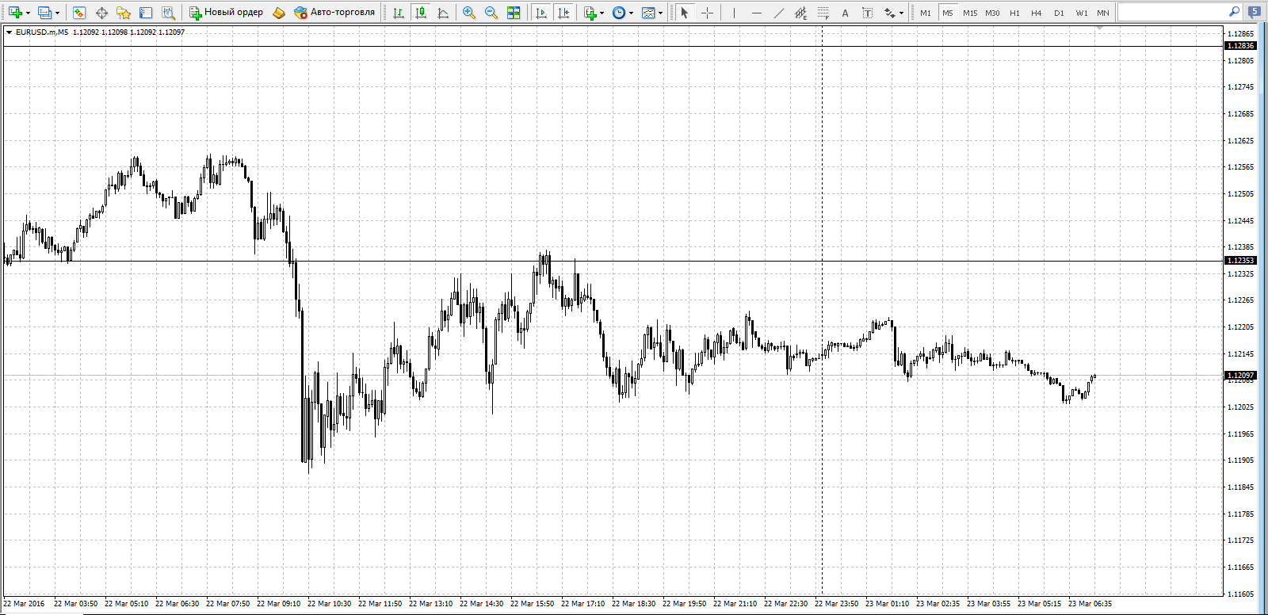The image size is (1268, 615).
Task: Toggle Авто-торговля (auto trading)
Action: click(334, 13)
